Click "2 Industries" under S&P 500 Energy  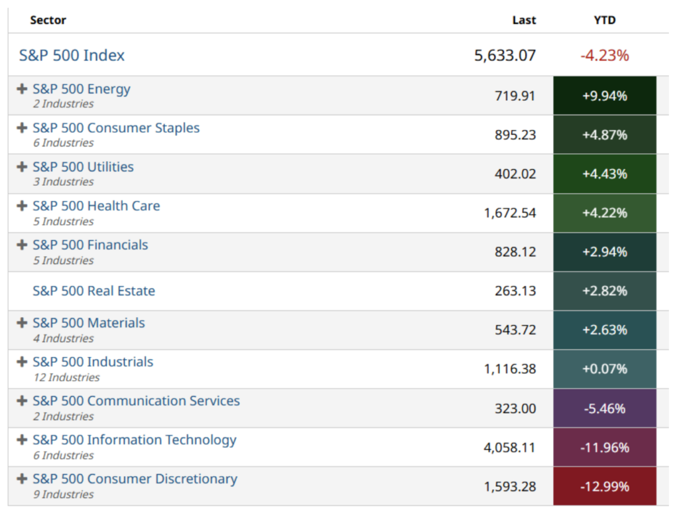(64, 104)
